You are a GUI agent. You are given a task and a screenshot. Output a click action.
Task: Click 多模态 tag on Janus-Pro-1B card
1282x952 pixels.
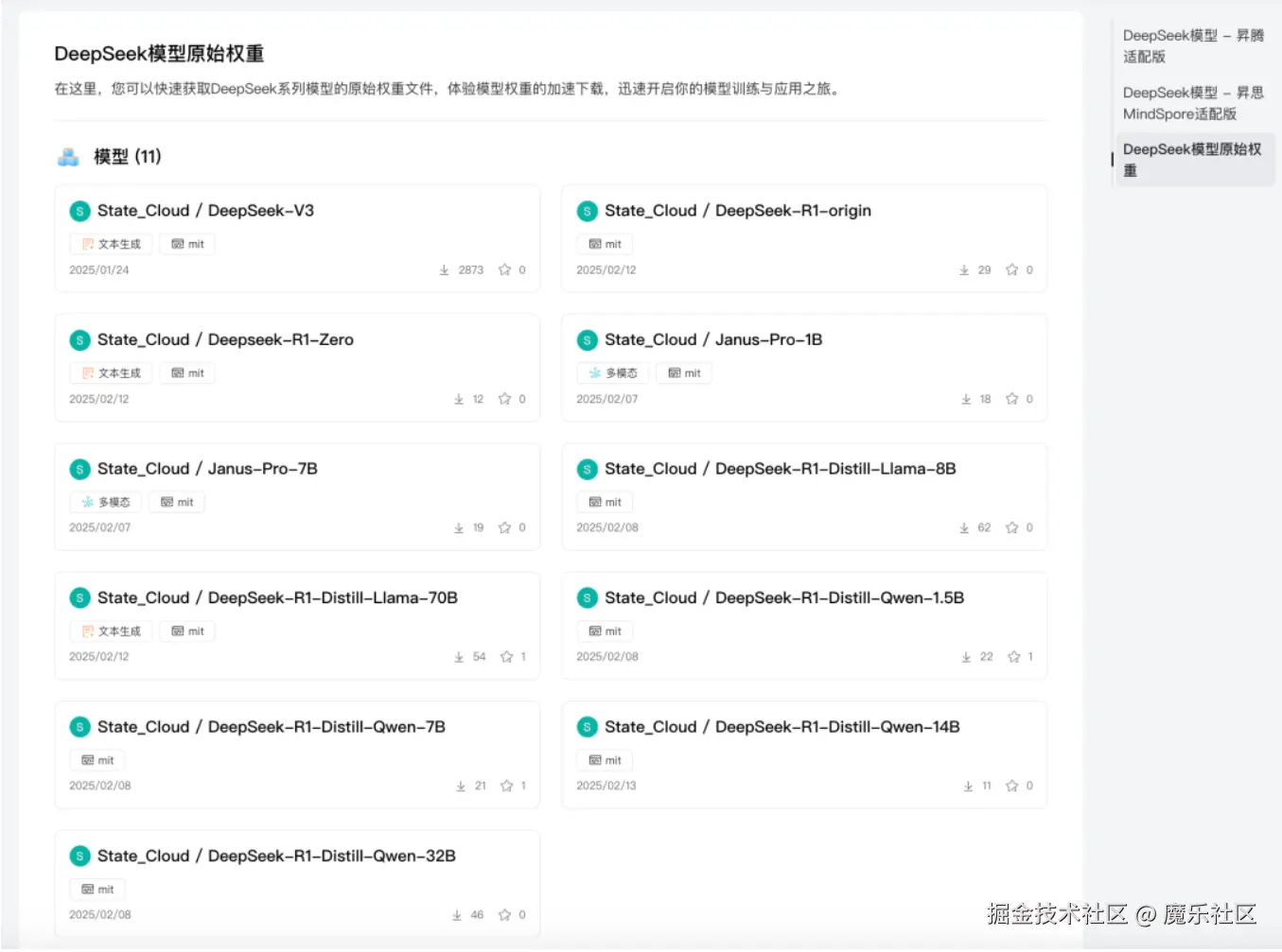click(x=612, y=373)
